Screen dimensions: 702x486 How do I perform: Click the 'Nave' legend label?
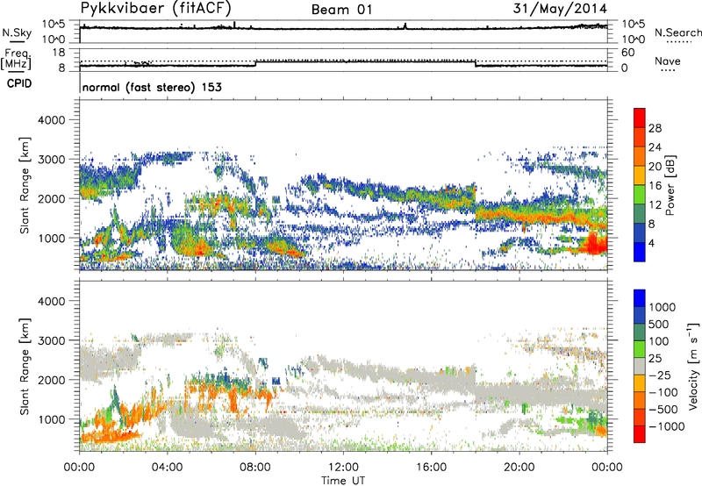668,61
